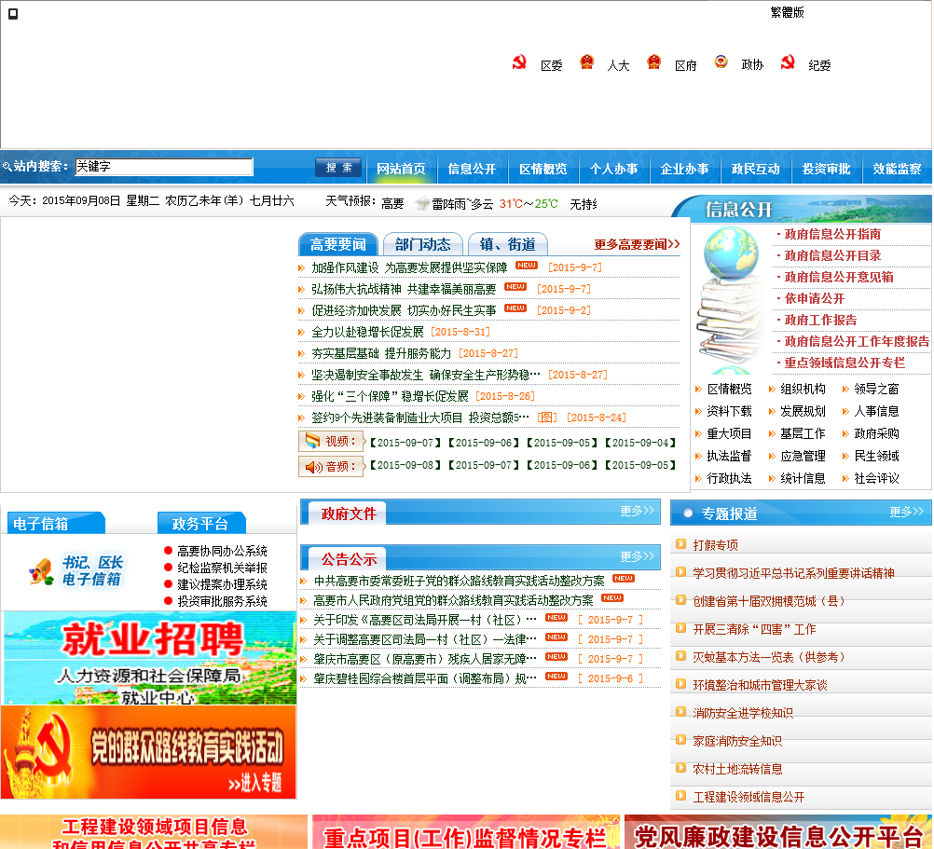Click the national emblem icon beside 区府
The height and width of the screenshot is (849, 934).
(x=654, y=62)
